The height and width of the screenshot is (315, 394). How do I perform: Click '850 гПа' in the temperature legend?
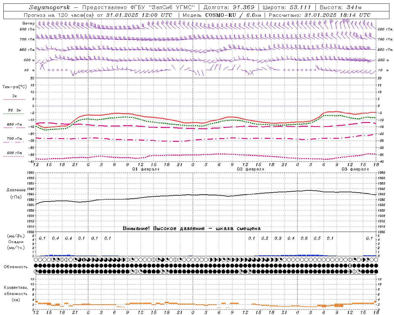[14, 125]
